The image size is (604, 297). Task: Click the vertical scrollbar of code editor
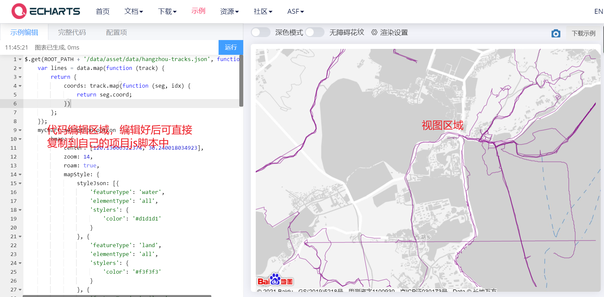click(241, 81)
